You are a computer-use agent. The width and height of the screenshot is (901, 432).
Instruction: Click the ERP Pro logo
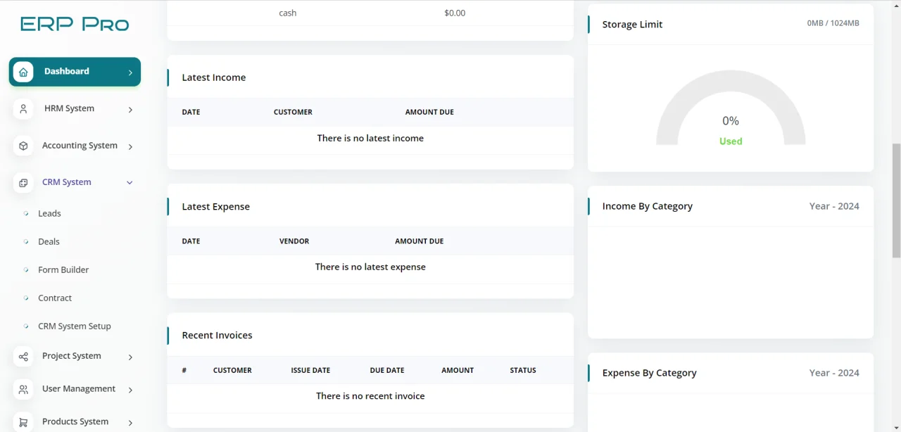pyautogui.click(x=75, y=25)
